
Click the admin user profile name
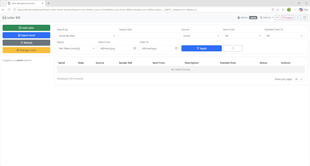[243, 18]
